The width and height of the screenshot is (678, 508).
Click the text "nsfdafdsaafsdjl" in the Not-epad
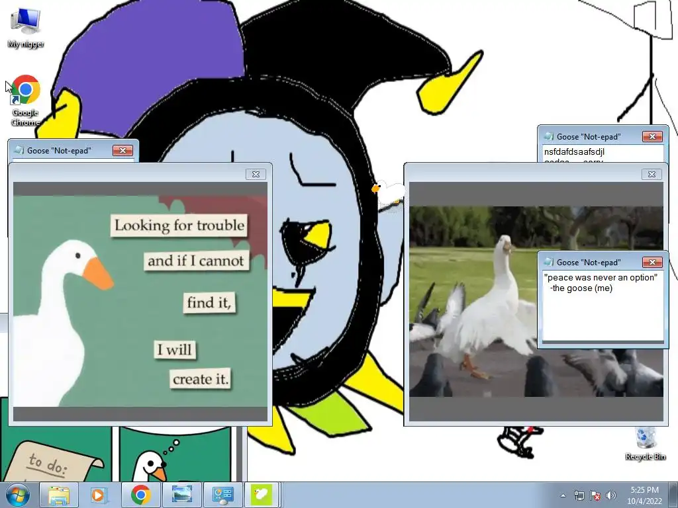[574, 152]
